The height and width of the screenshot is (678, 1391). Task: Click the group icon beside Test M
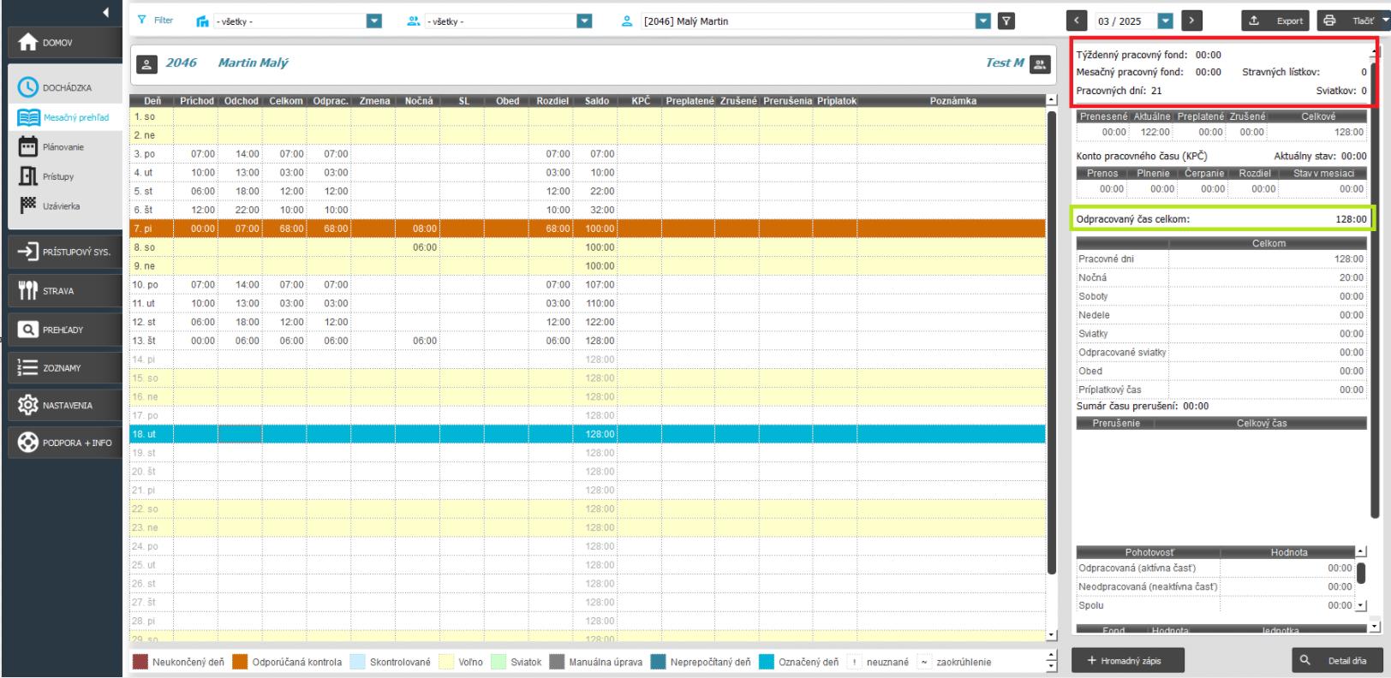coord(1040,63)
